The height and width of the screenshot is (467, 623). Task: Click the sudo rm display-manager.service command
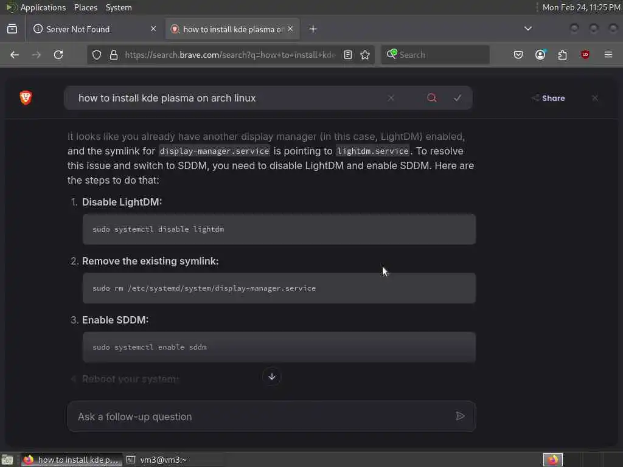click(x=204, y=288)
